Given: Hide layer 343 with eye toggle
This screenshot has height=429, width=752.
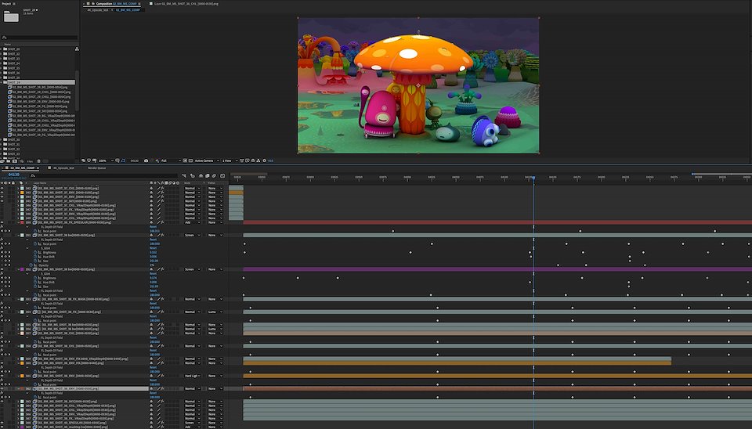Looking at the screenshot, I should [2, 193].
